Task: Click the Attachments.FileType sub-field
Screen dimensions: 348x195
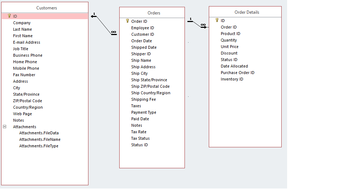Action: coord(38,146)
